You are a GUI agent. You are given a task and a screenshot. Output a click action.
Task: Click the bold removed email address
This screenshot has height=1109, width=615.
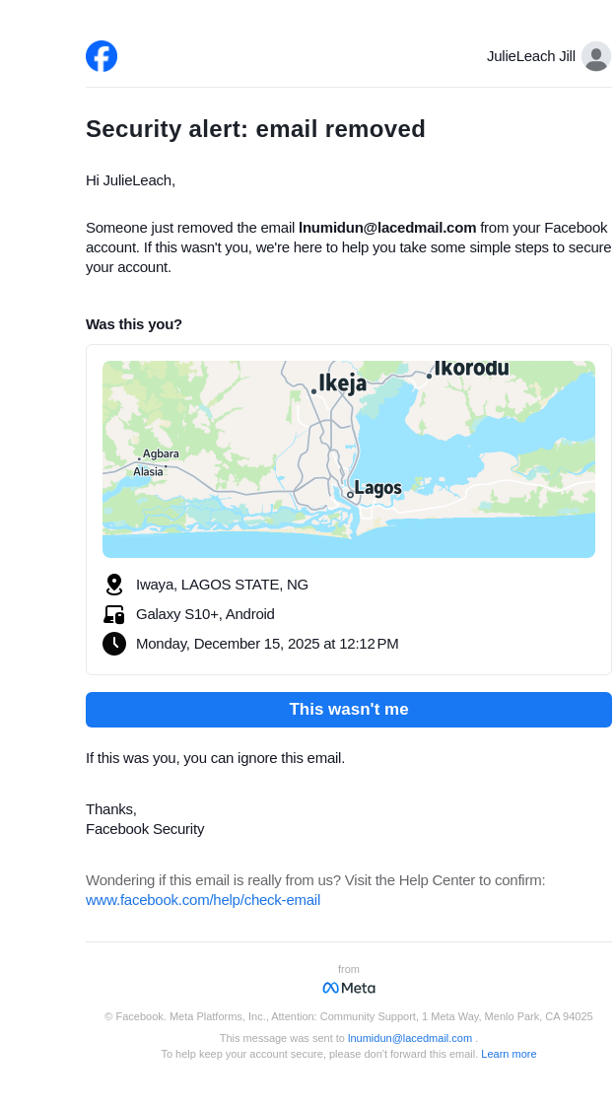(x=387, y=228)
